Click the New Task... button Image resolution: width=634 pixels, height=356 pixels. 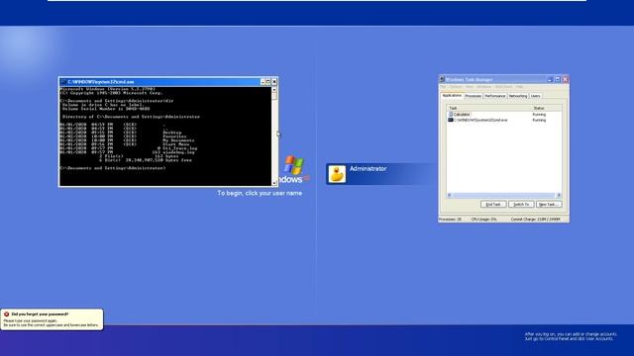(549, 205)
